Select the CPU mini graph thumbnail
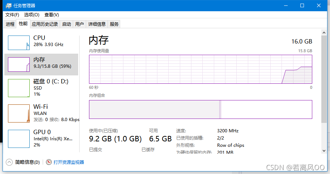This screenshot has height=174, width=330. (x=19, y=43)
